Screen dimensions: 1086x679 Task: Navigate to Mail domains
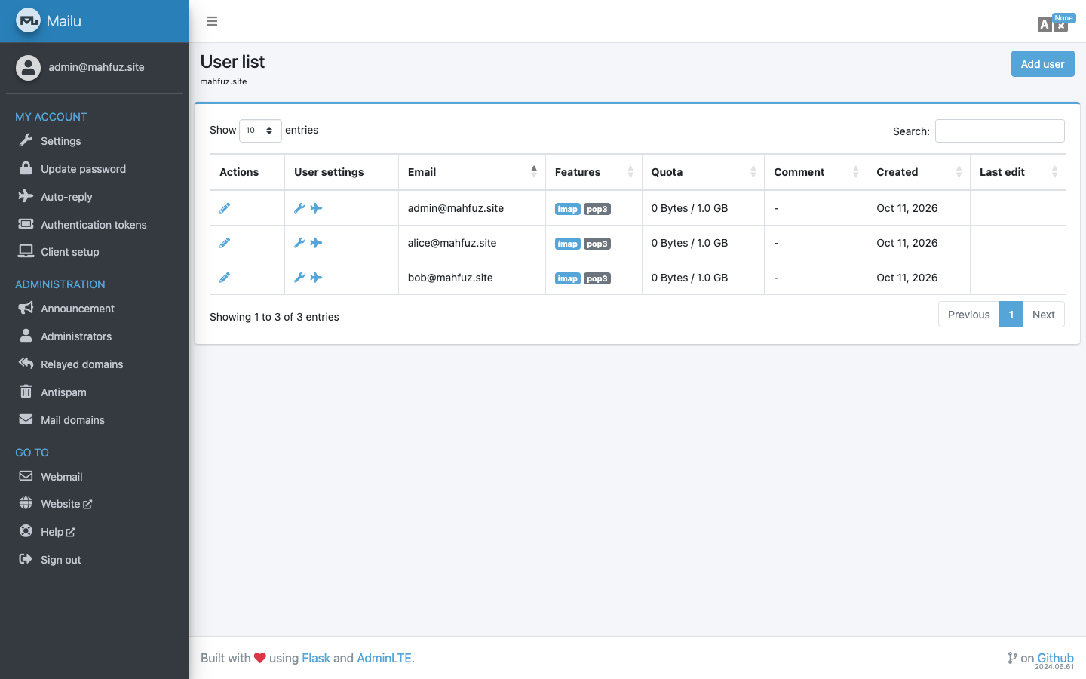click(94, 420)
